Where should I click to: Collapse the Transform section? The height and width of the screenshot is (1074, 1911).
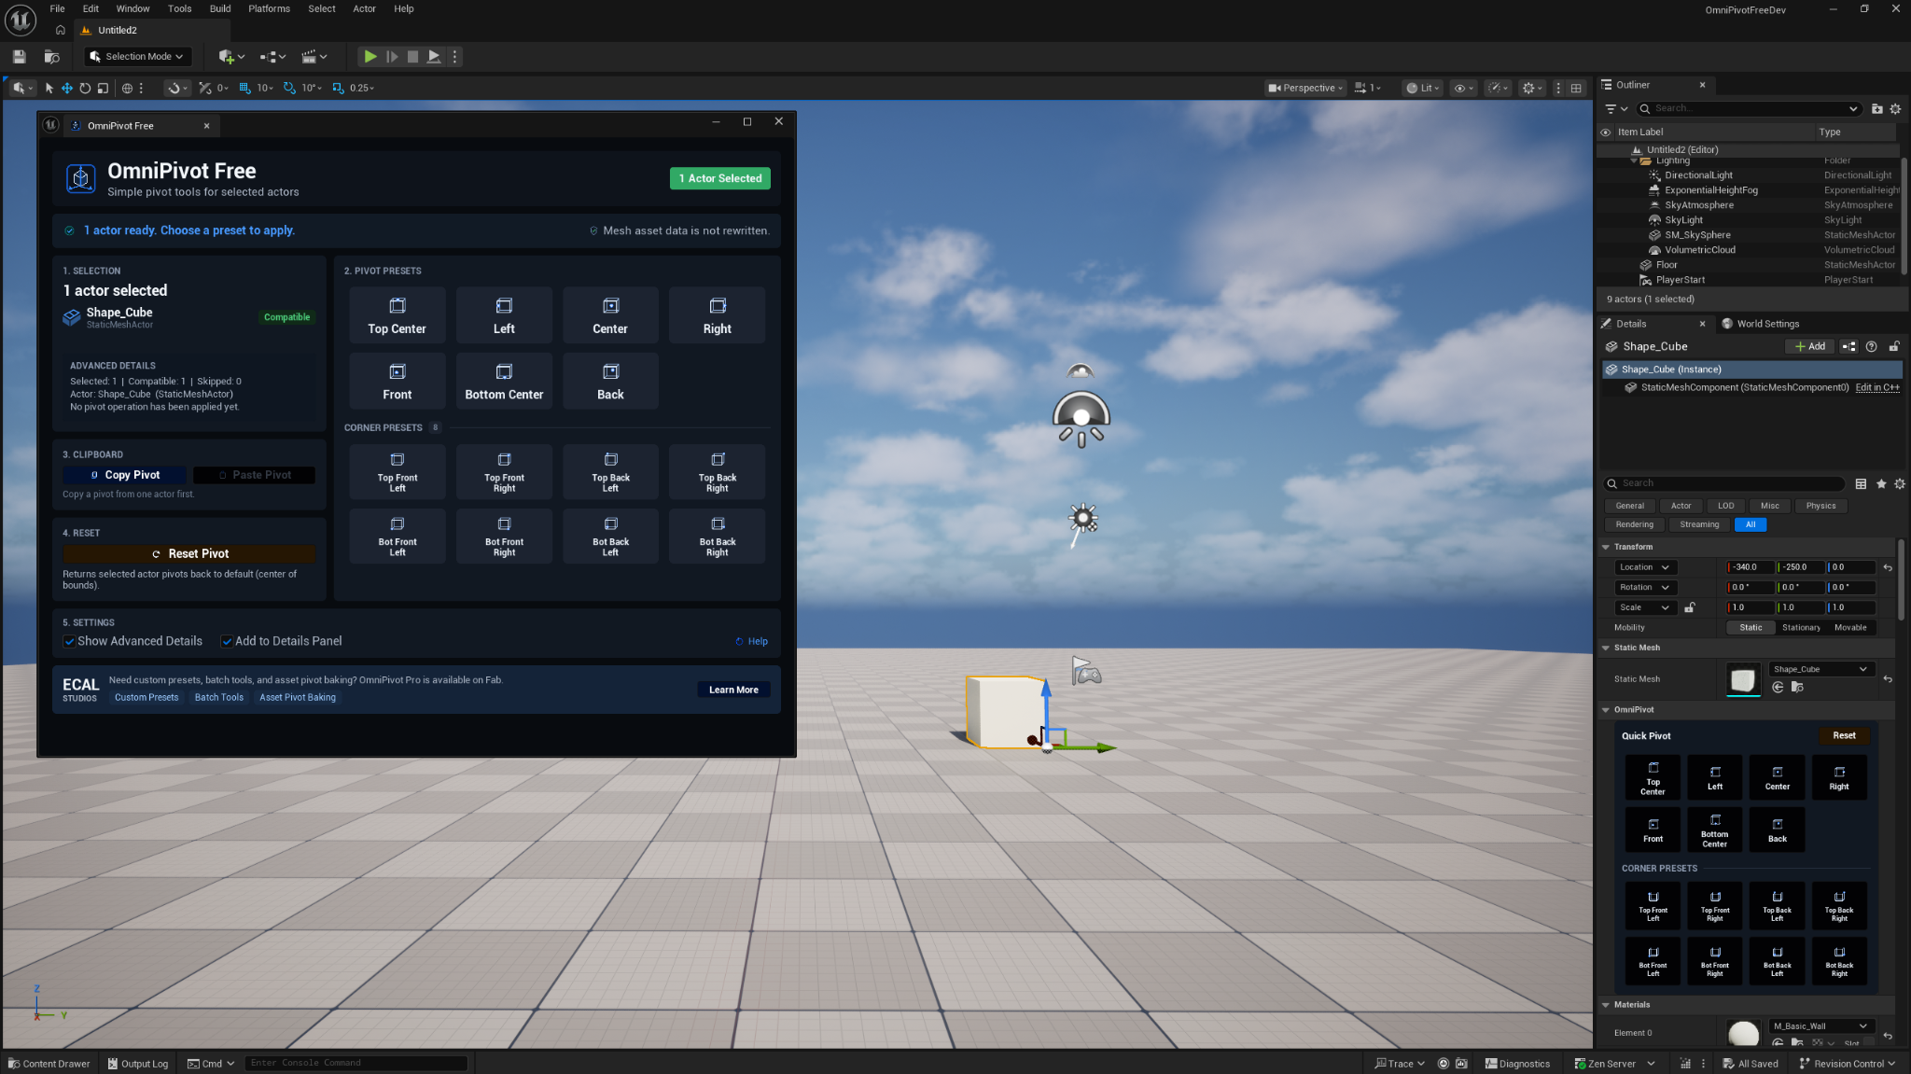[x=1606, y=547]
